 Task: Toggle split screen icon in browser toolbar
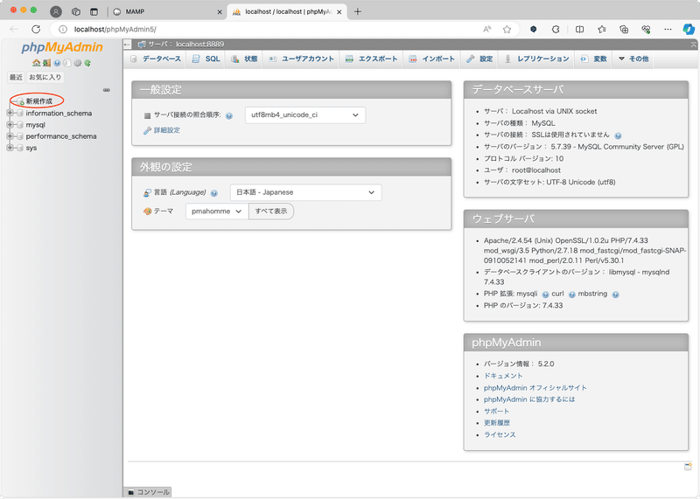click(579, 30)
